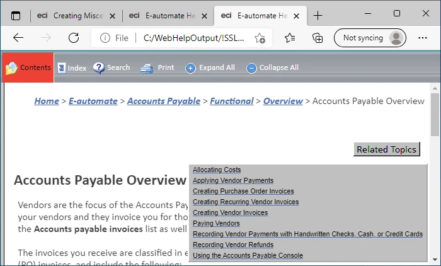Expand All sections in the topic
This screenshot has height=266, width=441.
[x=210, y=68]
